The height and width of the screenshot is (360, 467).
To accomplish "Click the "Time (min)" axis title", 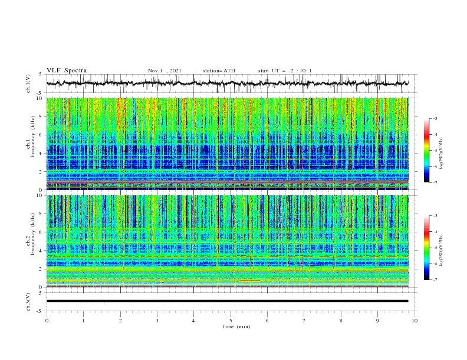I will [x=236, y=326].
